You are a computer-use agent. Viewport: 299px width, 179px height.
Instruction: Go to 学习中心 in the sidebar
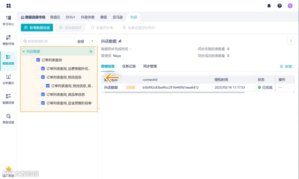point(8,20)
